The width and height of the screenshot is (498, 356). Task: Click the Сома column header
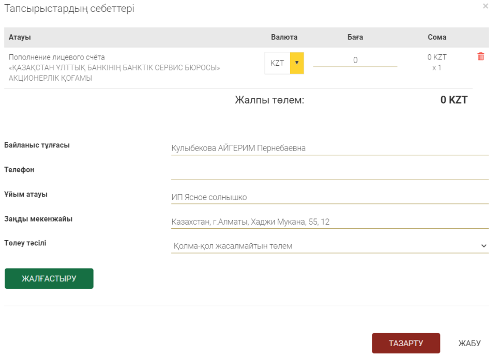click(436, 37)
